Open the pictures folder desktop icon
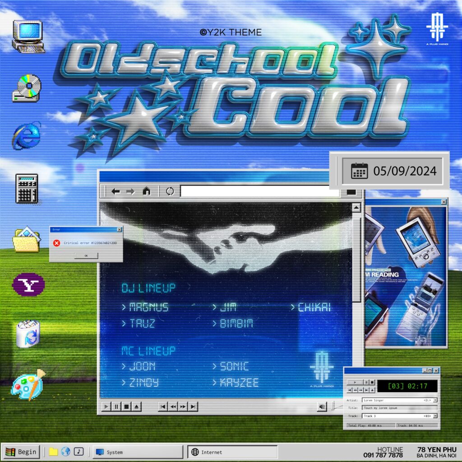The image size is (462, 462). [27, 239]
